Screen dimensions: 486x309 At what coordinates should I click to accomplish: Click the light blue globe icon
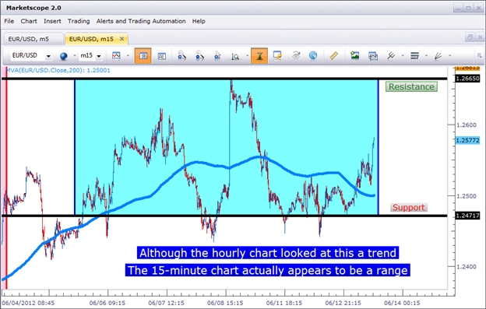[313, 56]
